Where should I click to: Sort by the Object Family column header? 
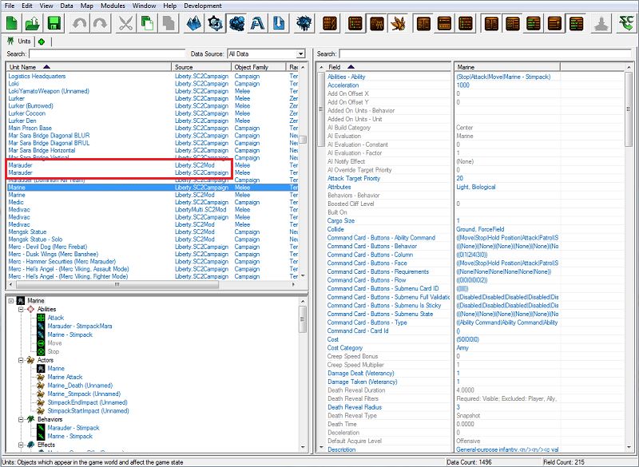(x=259, y=67)
